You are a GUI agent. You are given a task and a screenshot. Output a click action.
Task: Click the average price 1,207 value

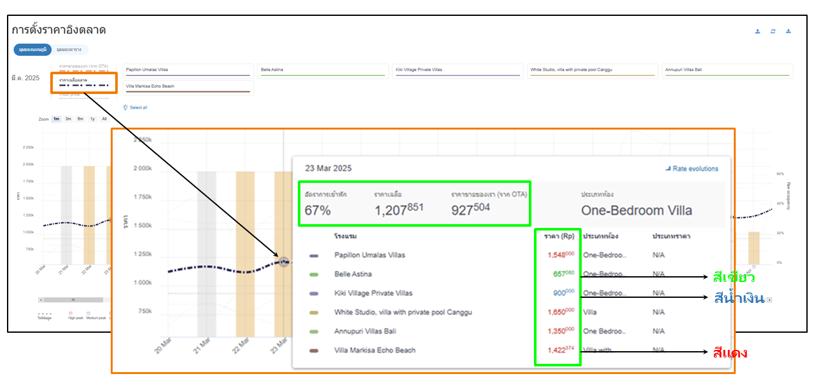tap(398, 210)
